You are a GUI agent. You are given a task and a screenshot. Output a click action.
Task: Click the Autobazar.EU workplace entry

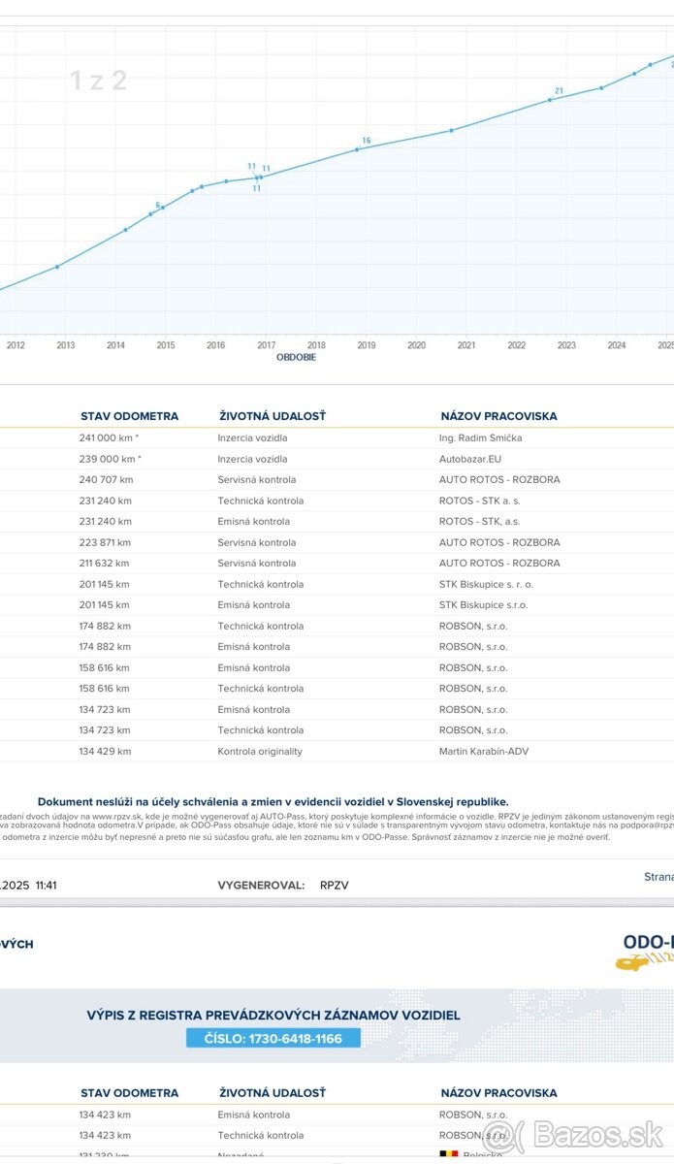click(472, 459)
